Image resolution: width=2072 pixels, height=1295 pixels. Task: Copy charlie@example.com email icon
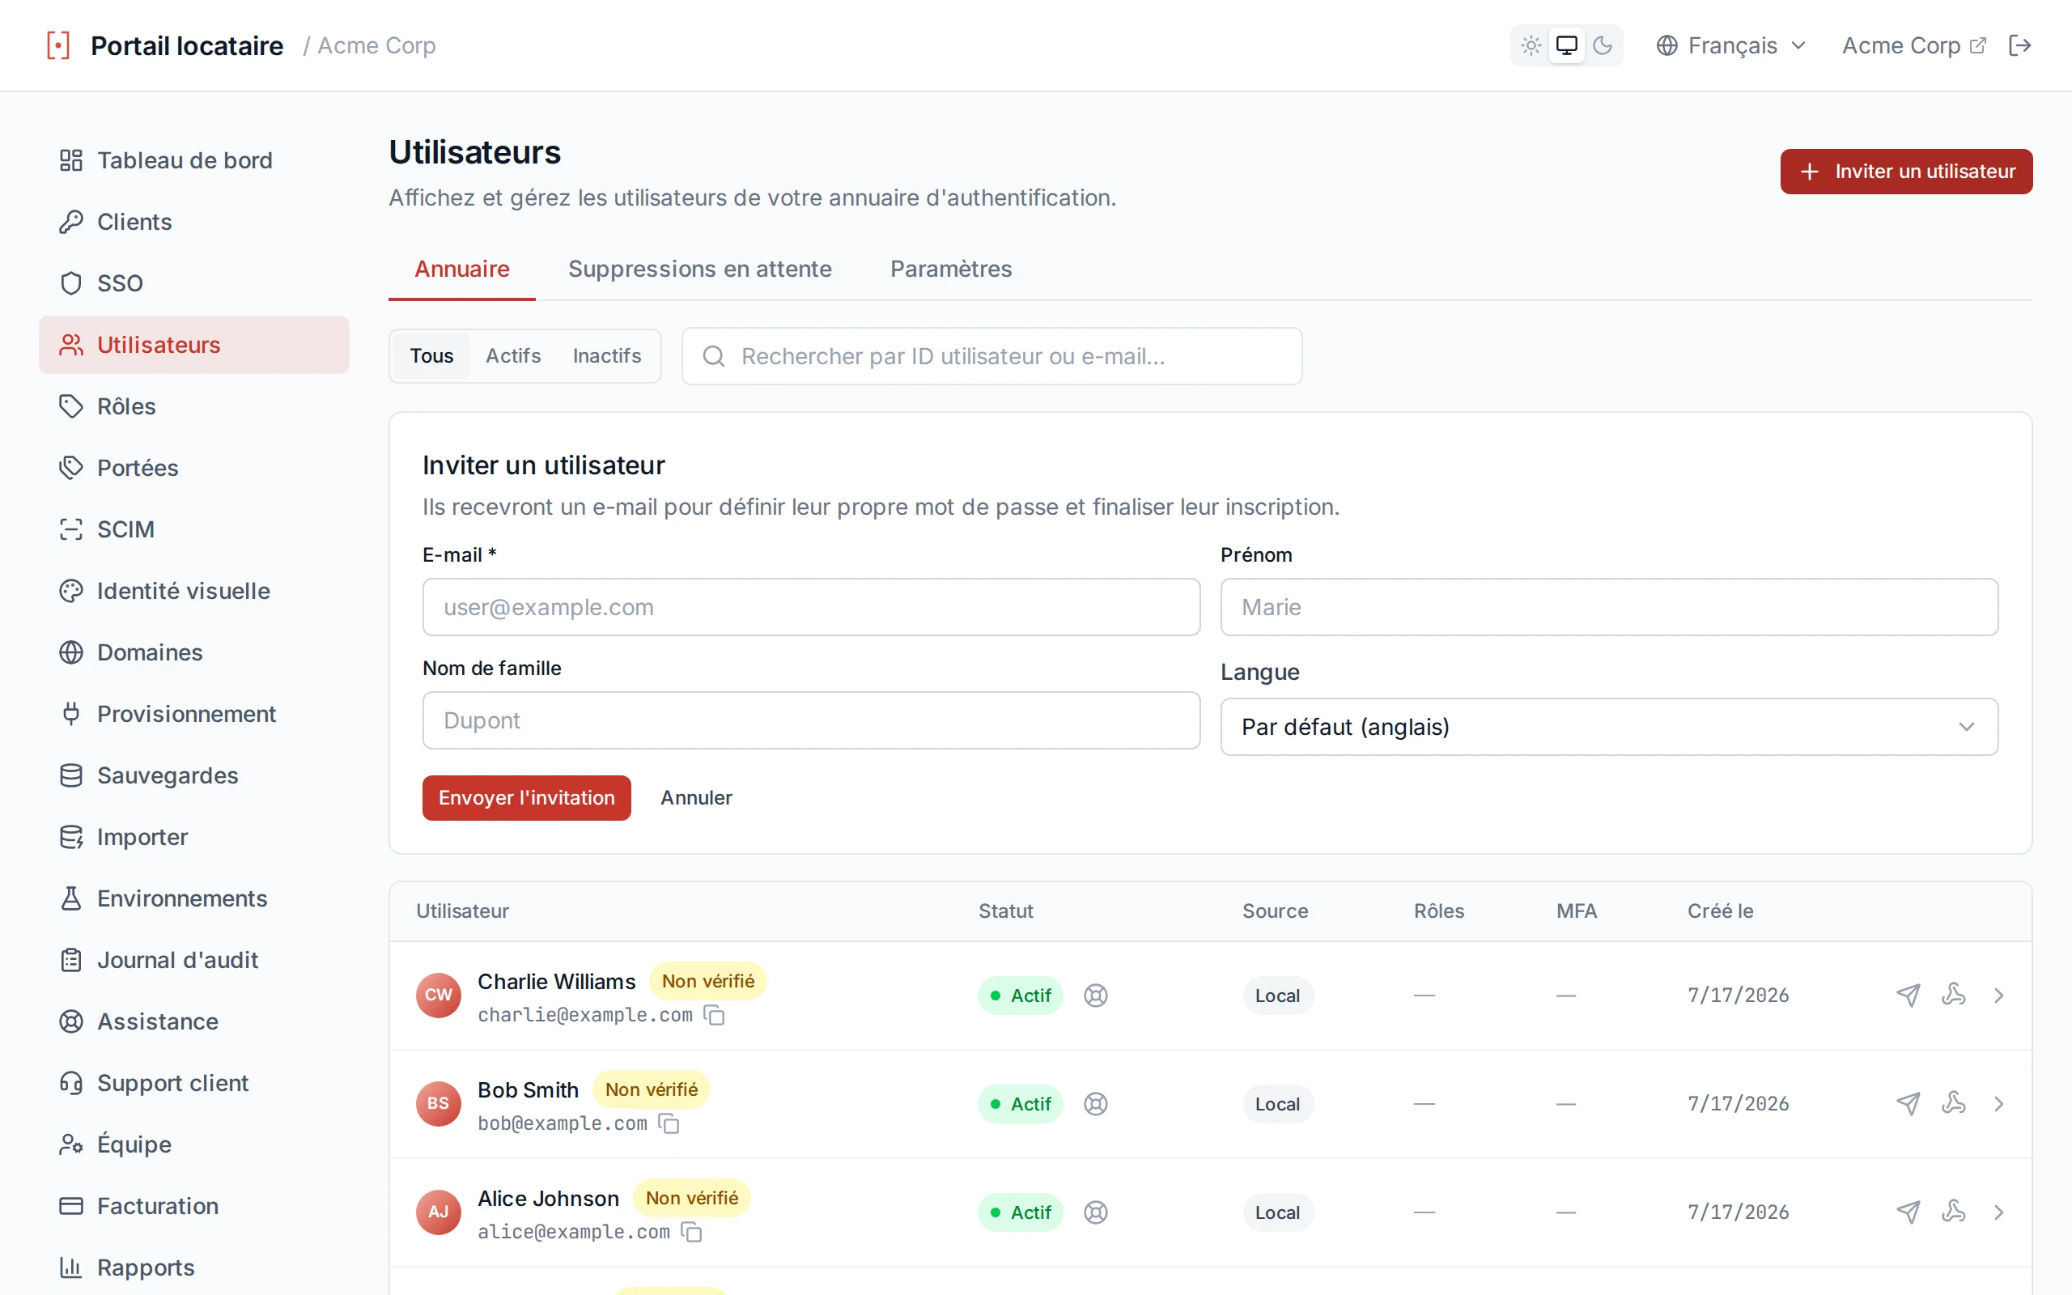click(x=714, y=1015)
